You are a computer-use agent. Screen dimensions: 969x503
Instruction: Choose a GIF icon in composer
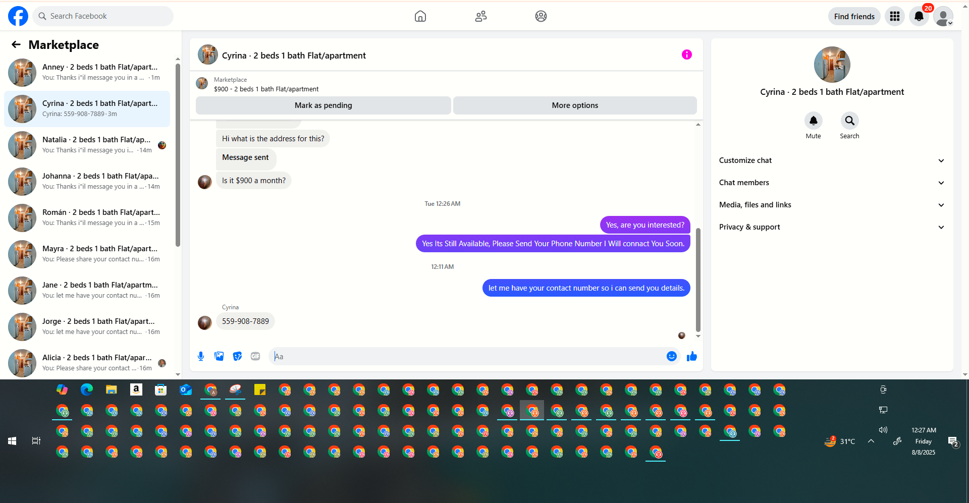click(x=255, y=356)
